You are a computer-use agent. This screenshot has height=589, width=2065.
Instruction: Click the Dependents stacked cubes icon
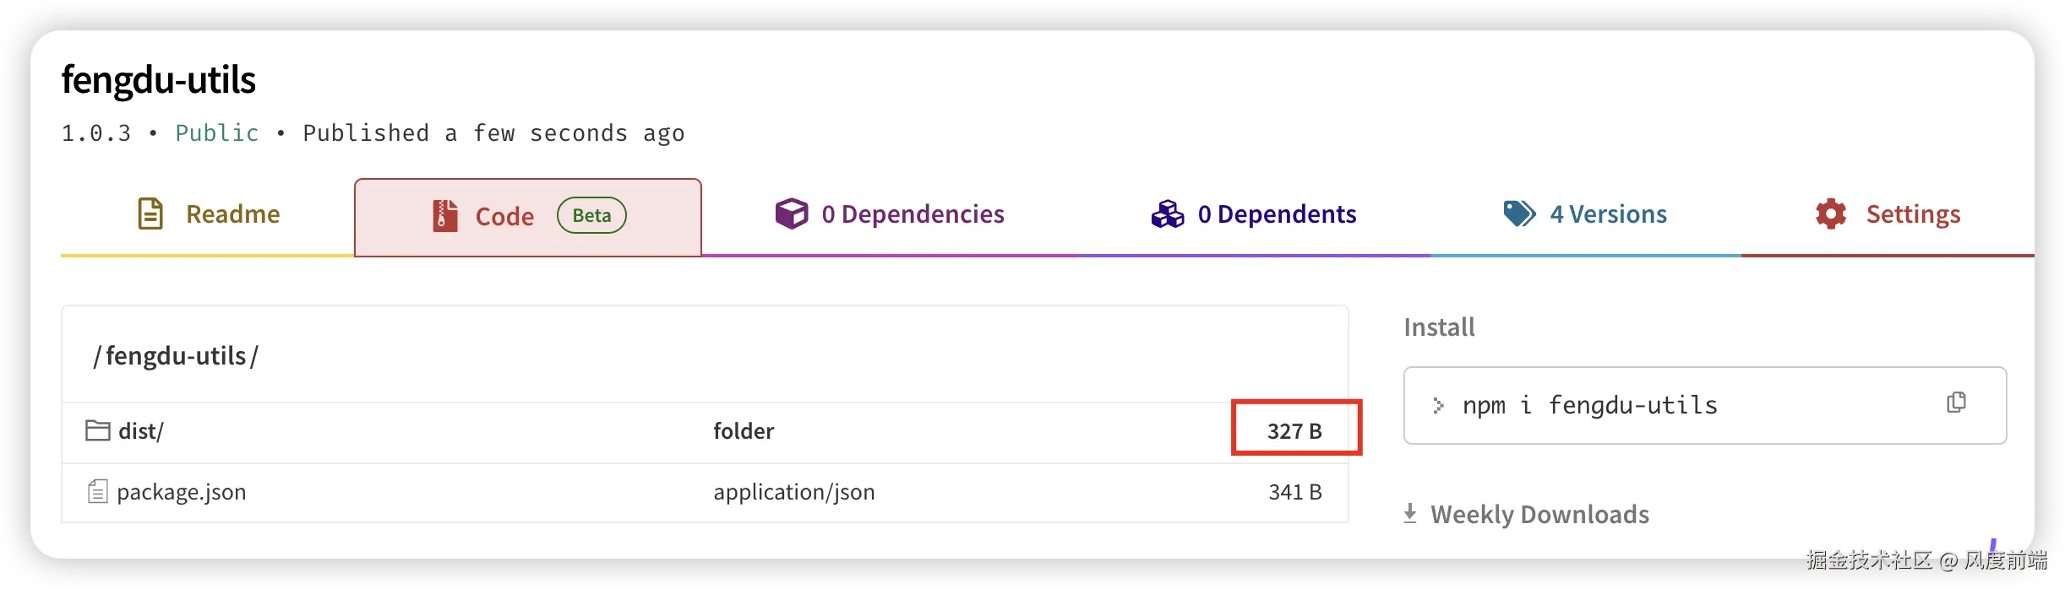coord(1168,213)
